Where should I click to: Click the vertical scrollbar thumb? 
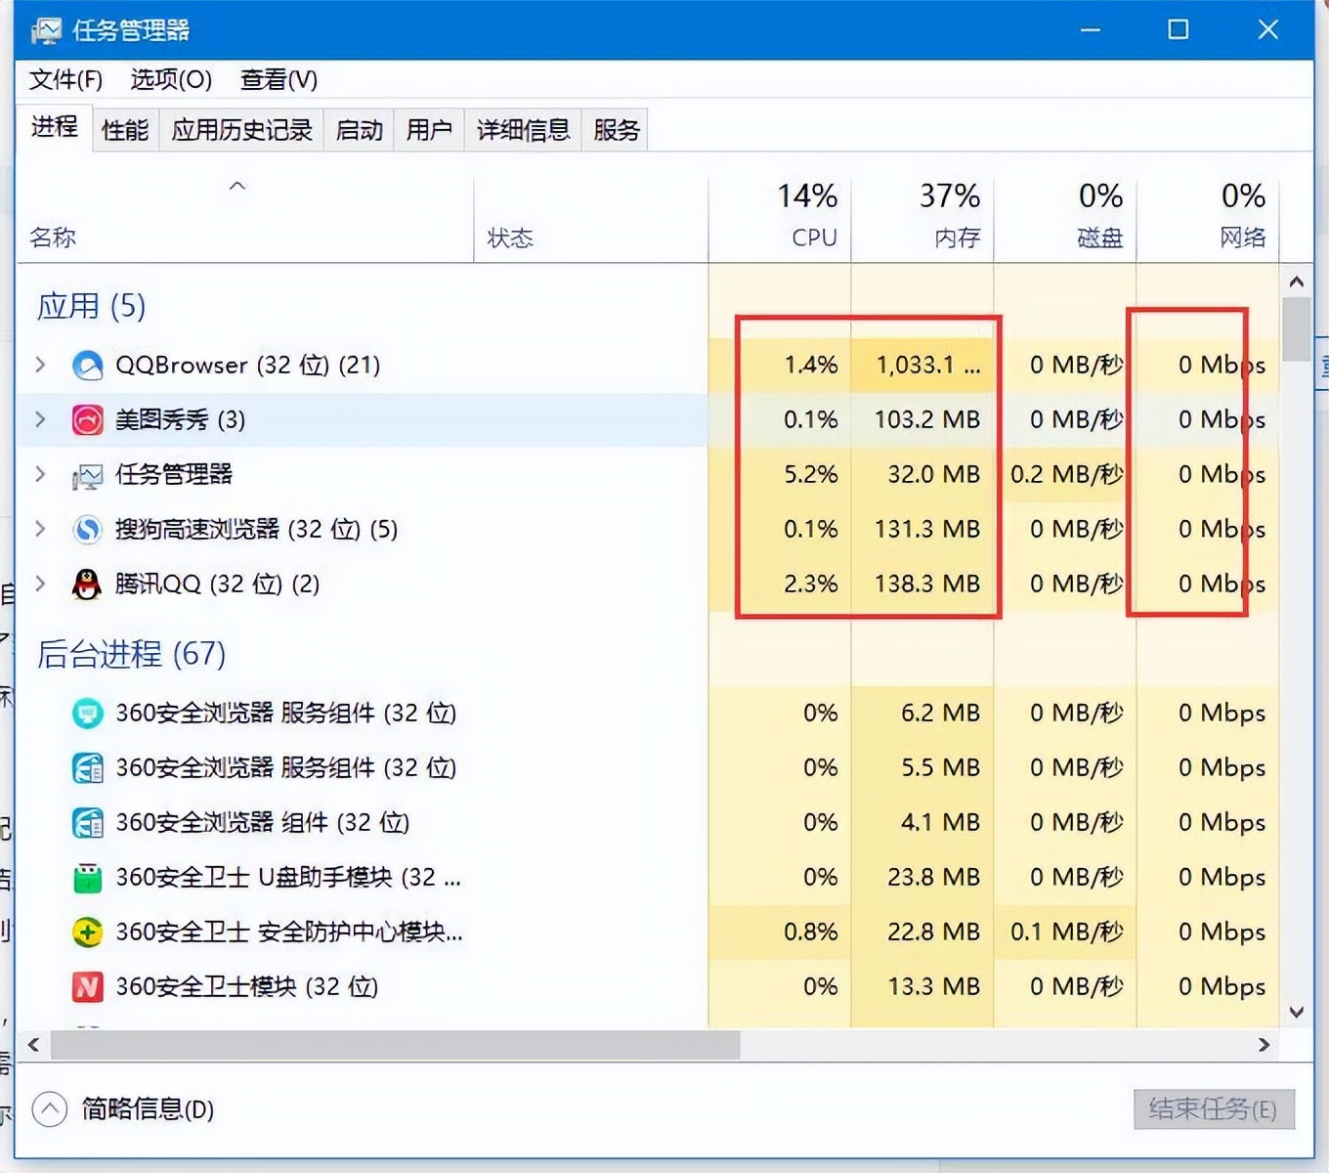click(x=1297, y=328)
